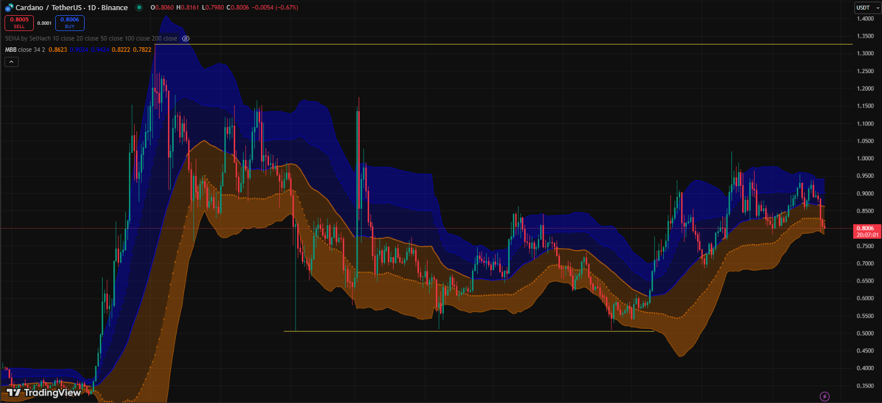882x403 pixels.
Task: Click the Open value 0.8060
Action: (164, 7)
